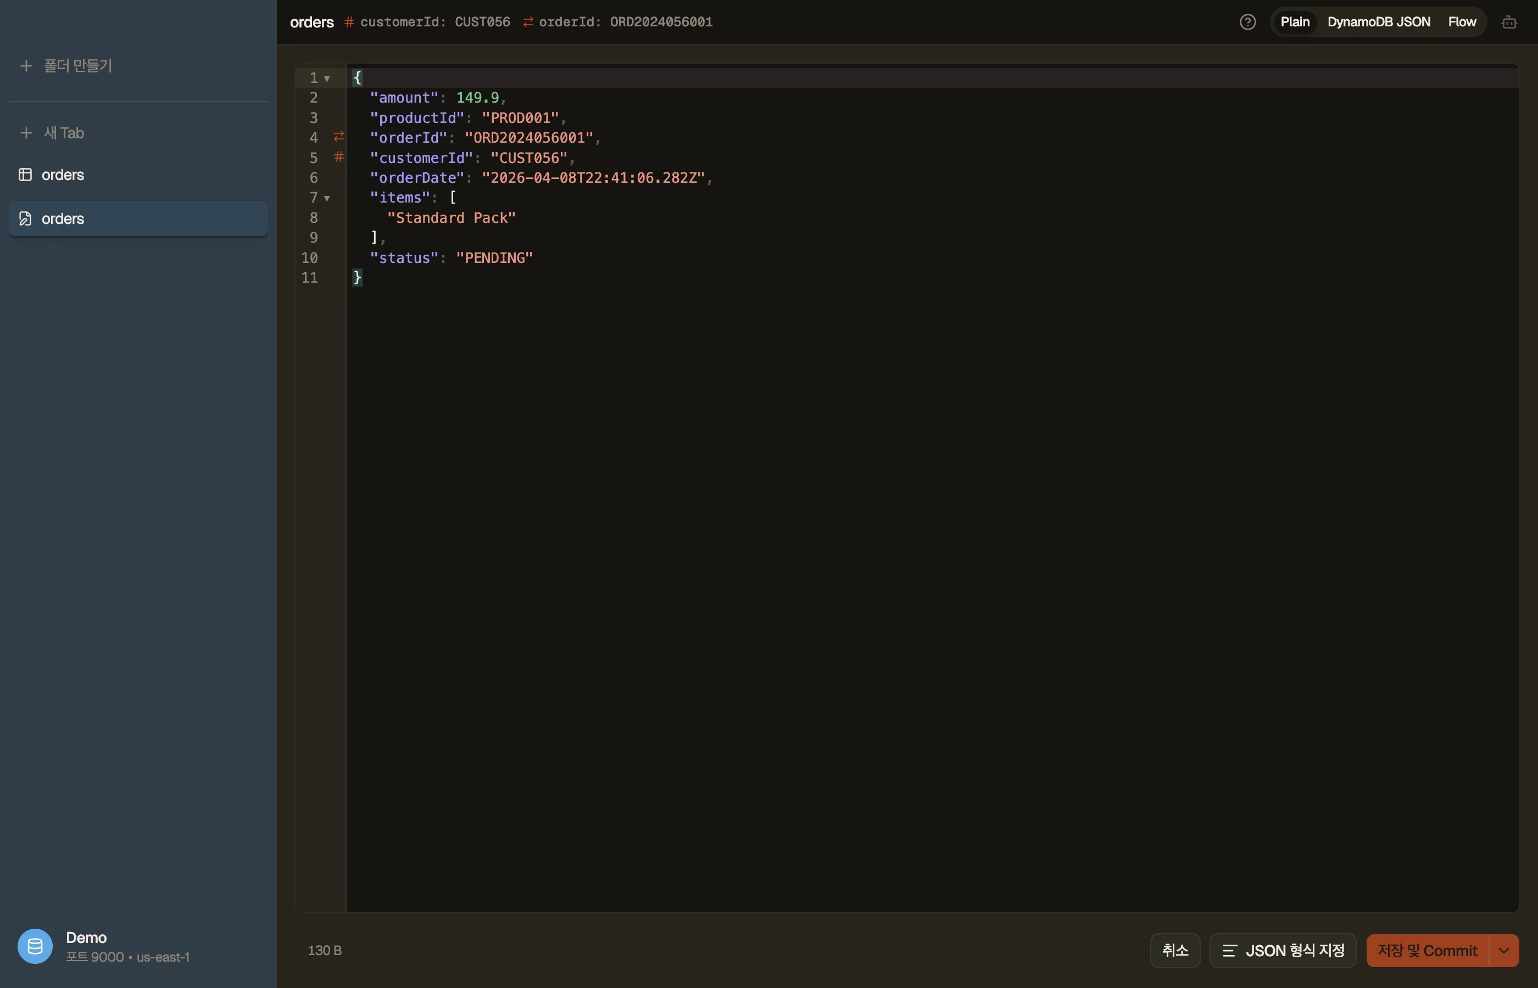
Task: Click the plus icon beside 새 Tab
Action: coord(26,133)
